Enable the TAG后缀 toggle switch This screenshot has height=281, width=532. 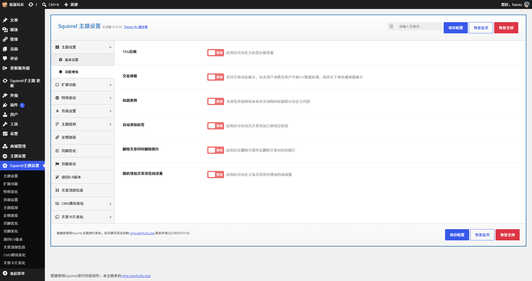215,53
